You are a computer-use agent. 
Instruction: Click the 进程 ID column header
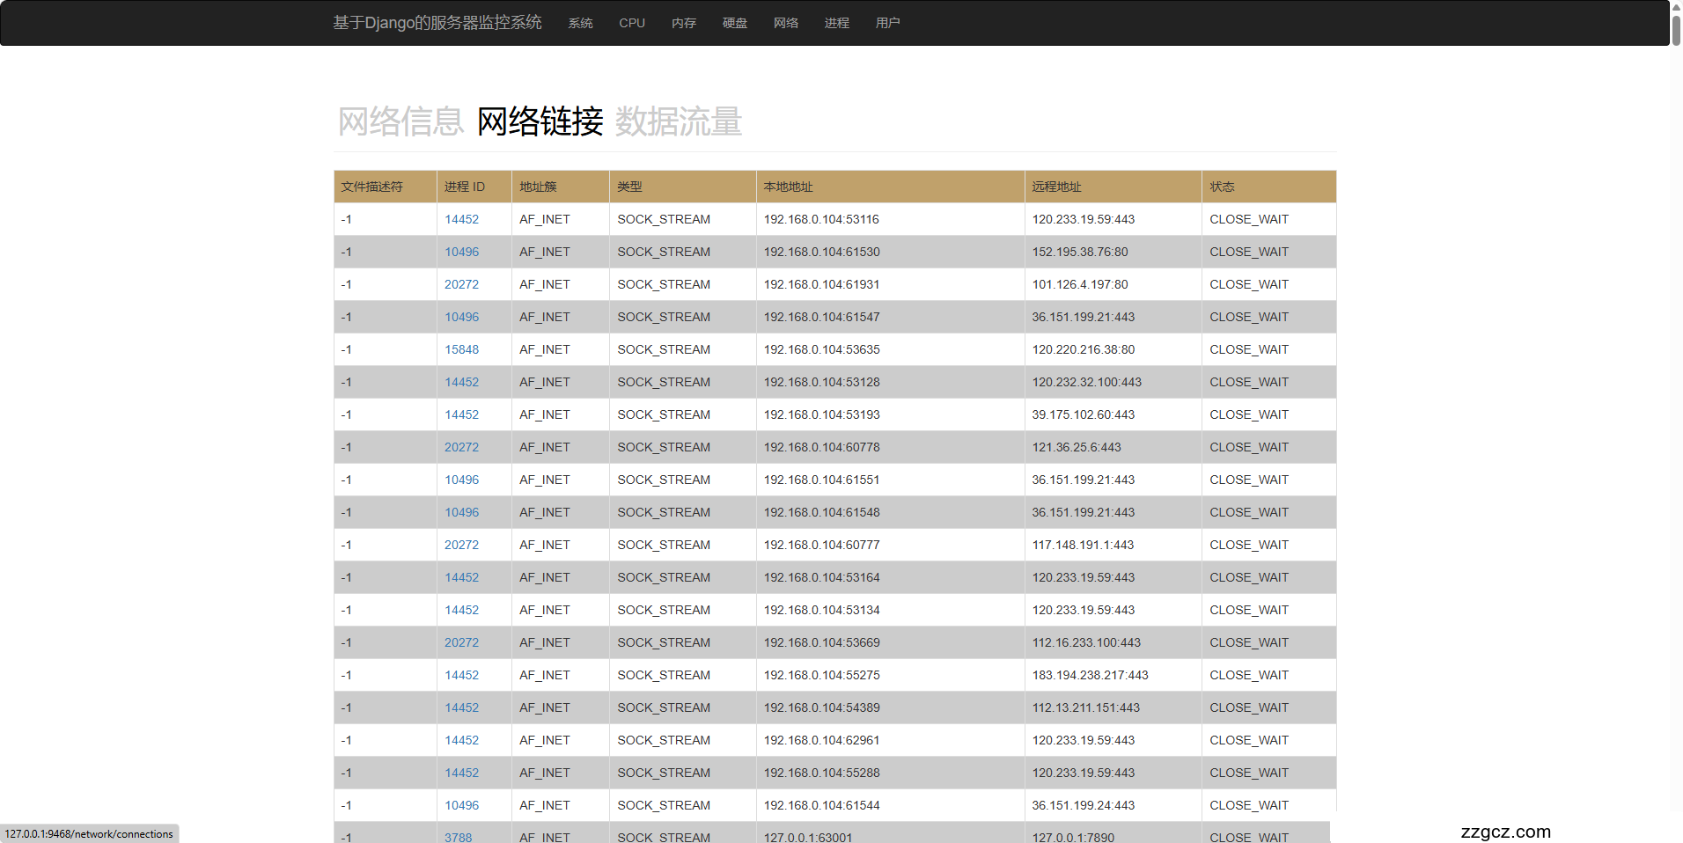(x=464, y=187)
